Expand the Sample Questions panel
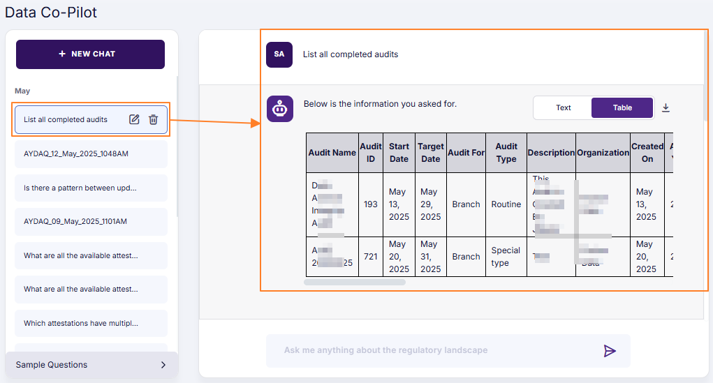The width and height of the screenshot is (713, 383). pyautogui.click(x=91, y=365)
